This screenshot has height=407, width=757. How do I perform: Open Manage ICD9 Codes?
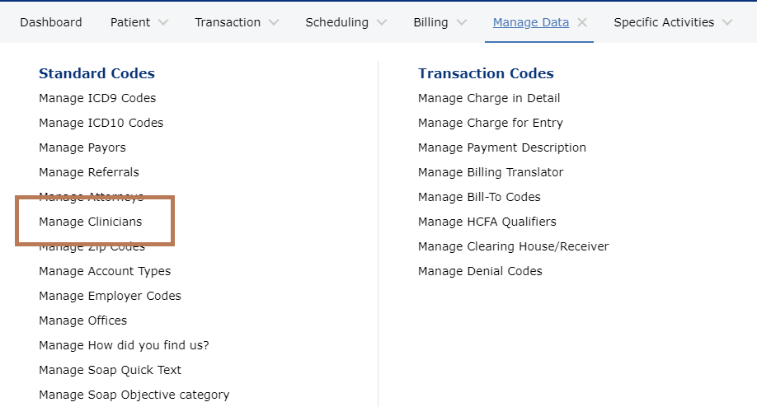tap(97, 98)
